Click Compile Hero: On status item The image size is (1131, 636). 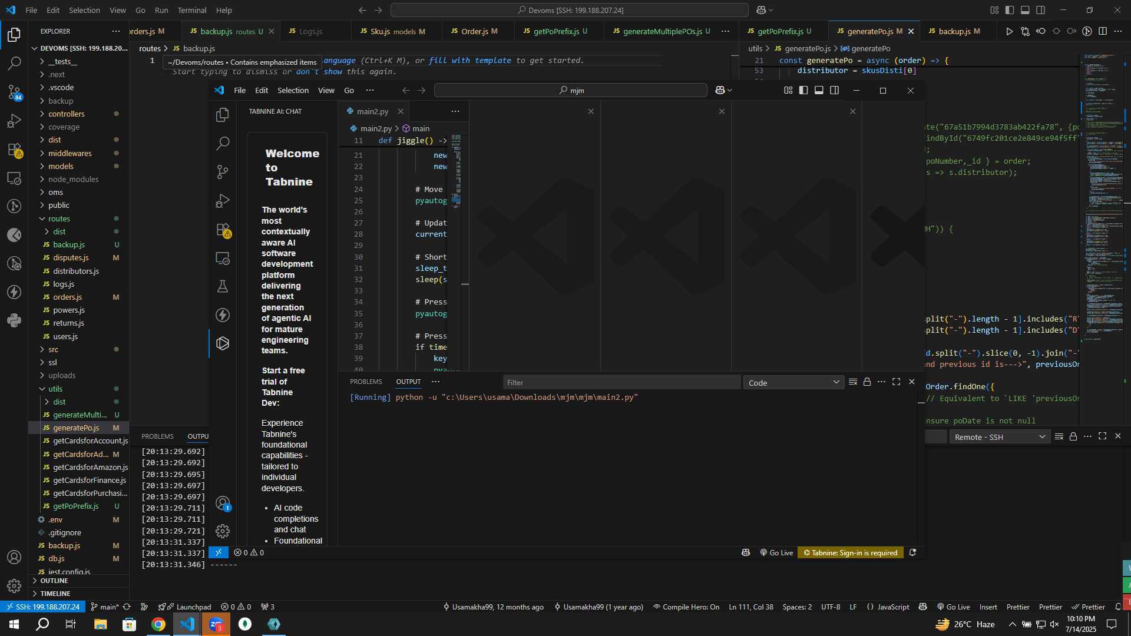[x=686, y=607]
